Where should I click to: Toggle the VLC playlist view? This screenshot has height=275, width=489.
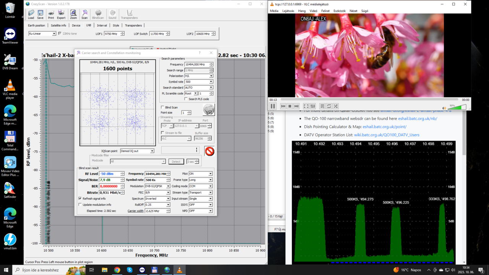pyautogui.click(x=322, y=106)
